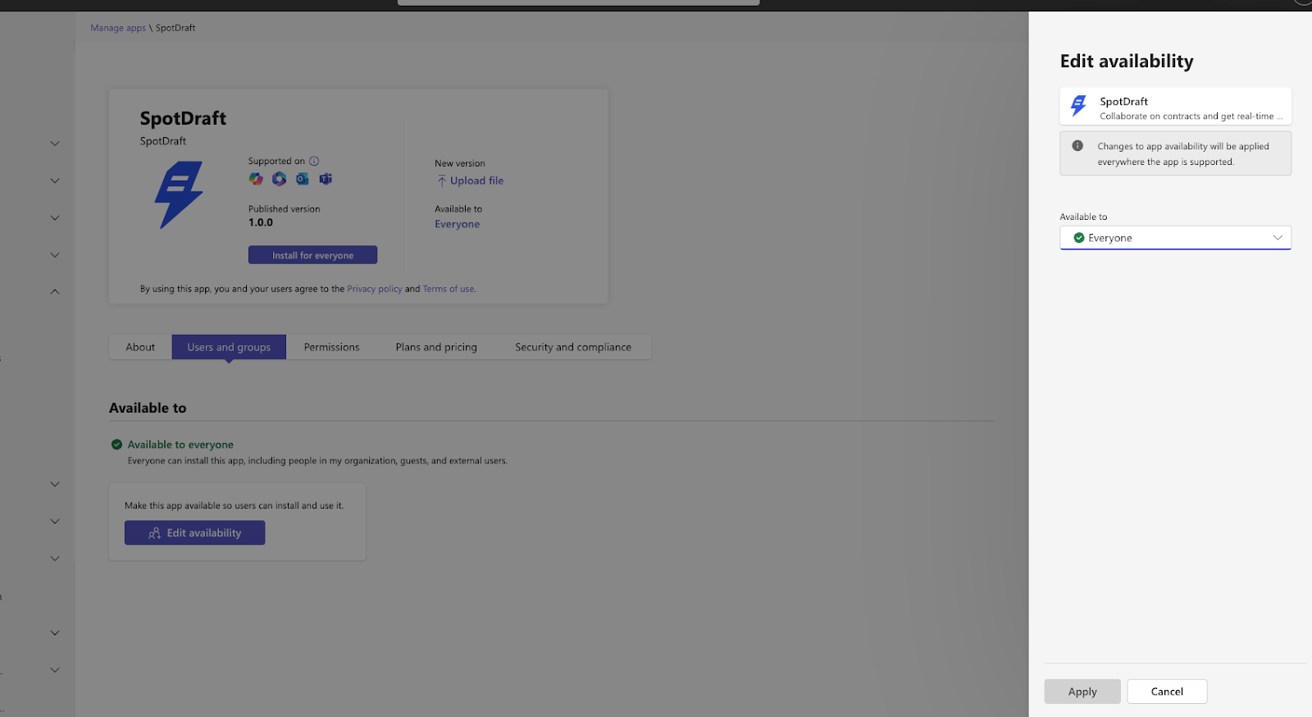Click the "Everyone can install this app" description
The image size is (1312, 717).
pos(317,461)
